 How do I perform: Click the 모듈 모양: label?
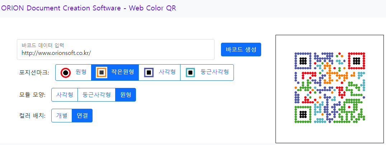pos(33,95)
